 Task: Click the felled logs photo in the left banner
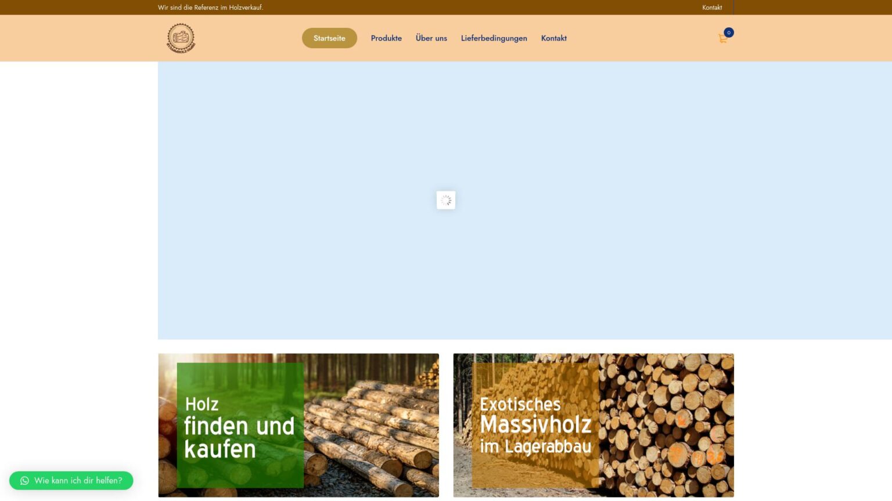tap(372, 429)
